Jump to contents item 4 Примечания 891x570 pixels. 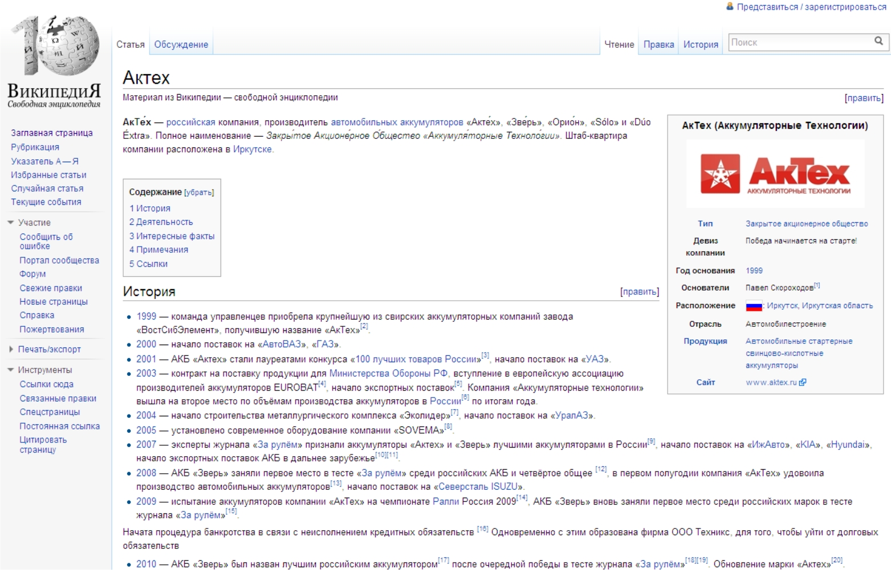click(158, 249)
